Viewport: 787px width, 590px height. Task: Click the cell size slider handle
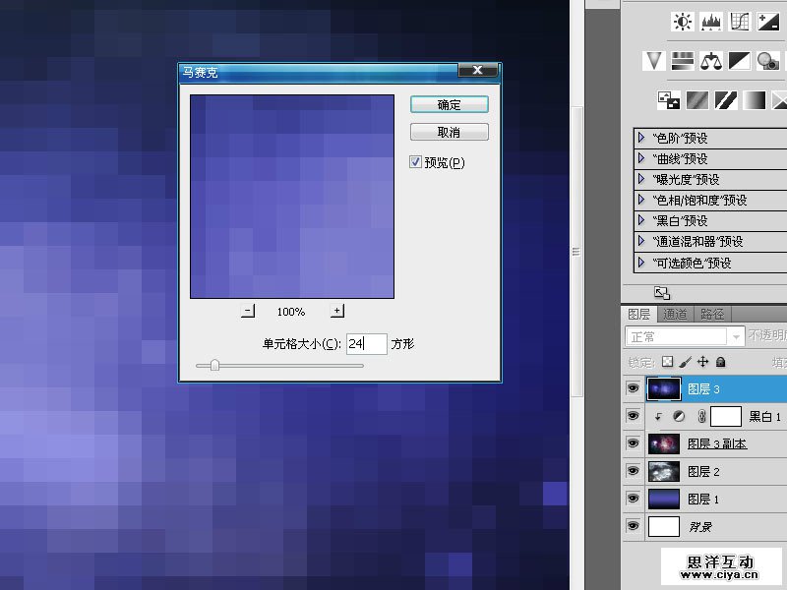tap(214, 366)
